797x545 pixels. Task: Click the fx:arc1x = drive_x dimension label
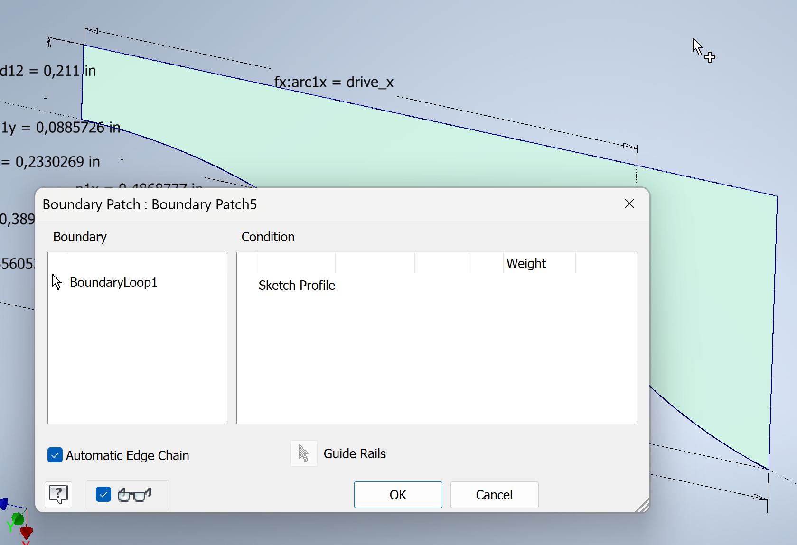[334, 82]
